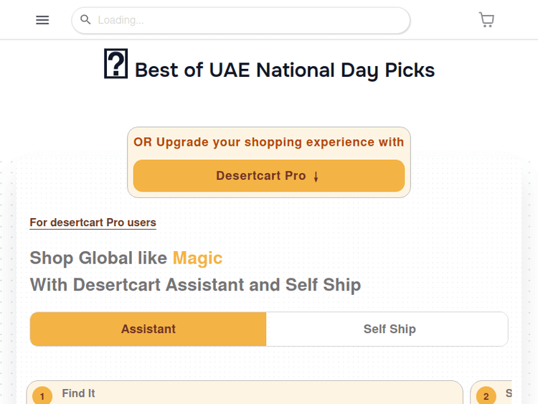Screen dimensions: 538x404
Task: Switch to the Self Ship tab
Action: point(389,329)
